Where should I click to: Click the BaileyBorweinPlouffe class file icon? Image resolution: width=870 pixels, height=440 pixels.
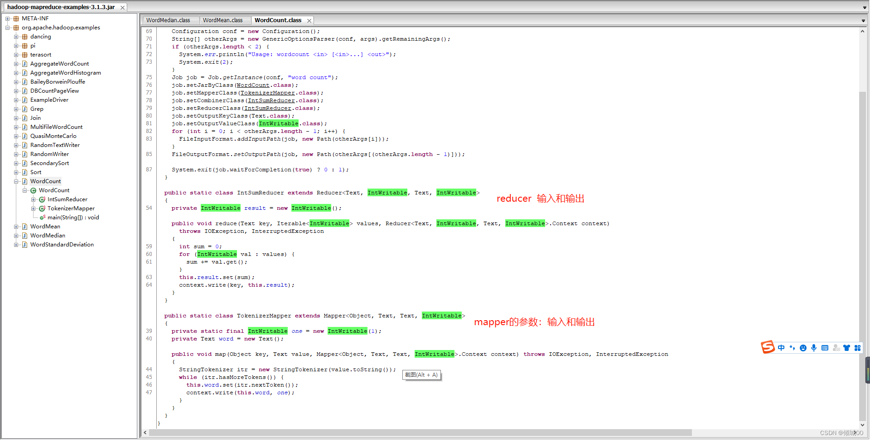point(25,82)
